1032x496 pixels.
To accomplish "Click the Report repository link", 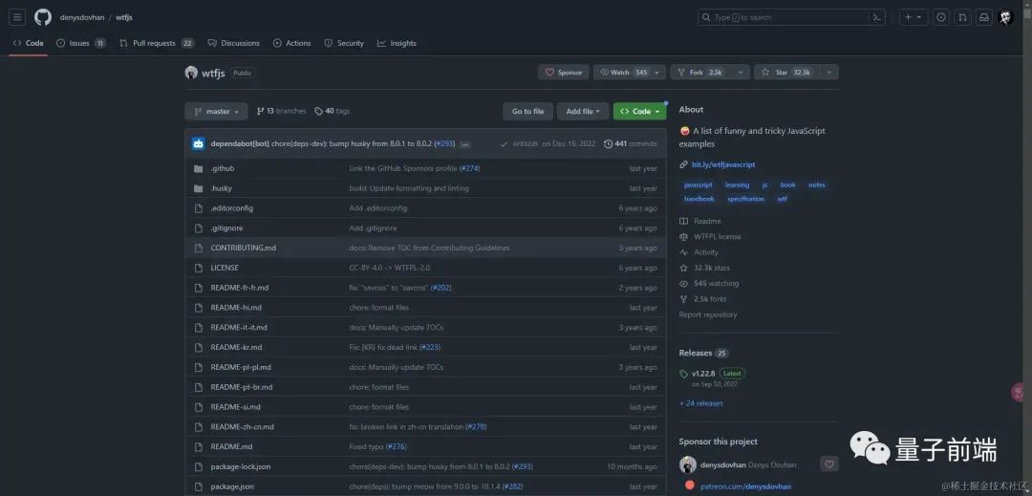I will (708, 315).
